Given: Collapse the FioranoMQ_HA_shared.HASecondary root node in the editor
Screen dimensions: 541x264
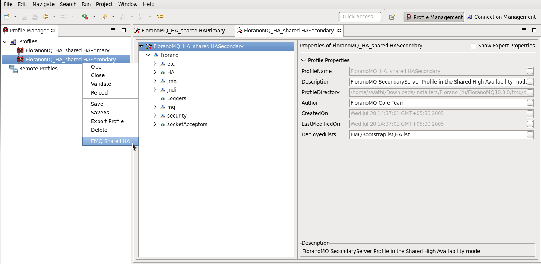Looking at the screenshot, I should coord(141,46).
